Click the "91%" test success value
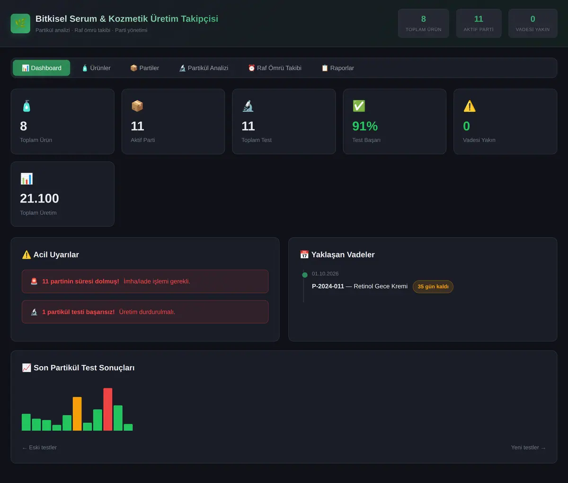This screenshot has height=483, width=568. (365, 126)
